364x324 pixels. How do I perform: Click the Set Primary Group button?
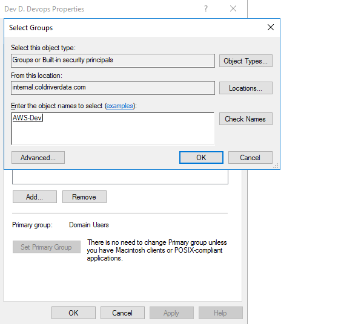click(x=46, y=247)
